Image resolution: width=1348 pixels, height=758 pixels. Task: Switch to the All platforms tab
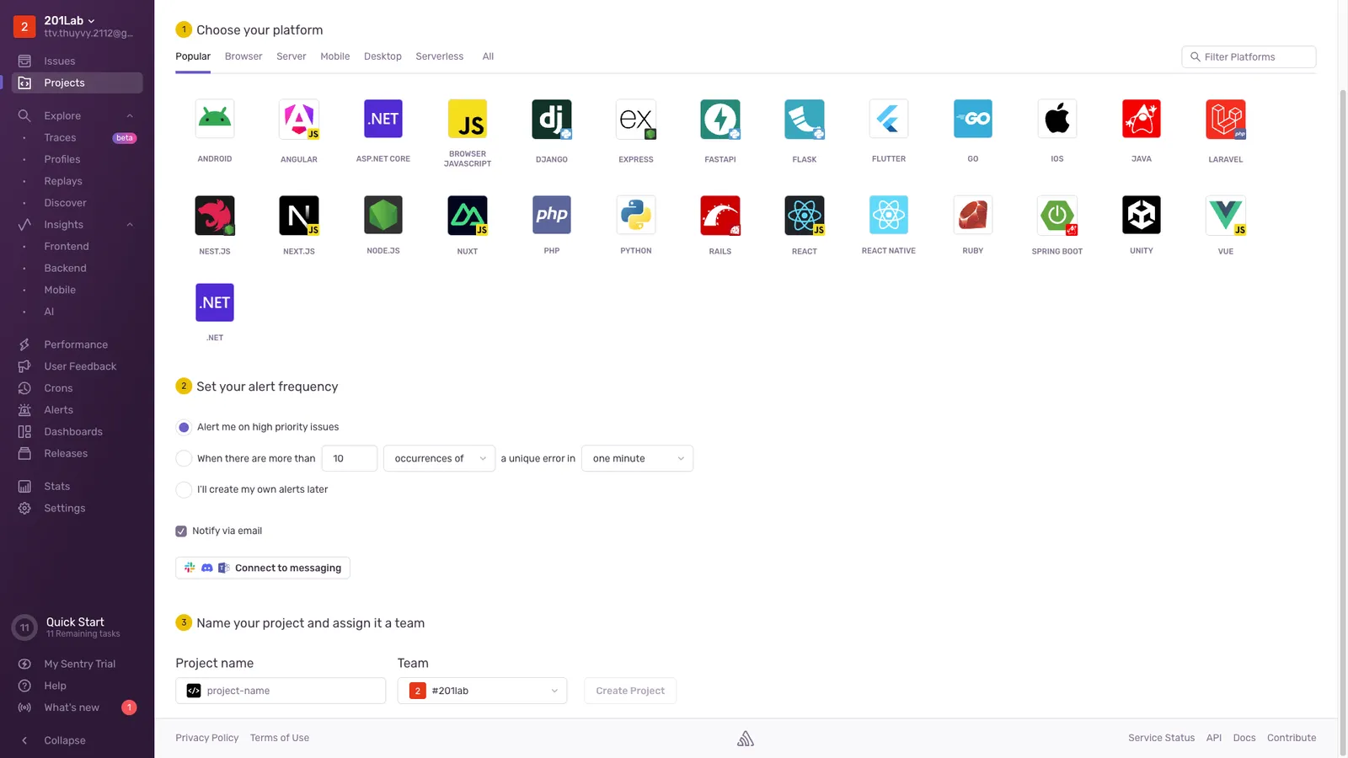[488, 56]
